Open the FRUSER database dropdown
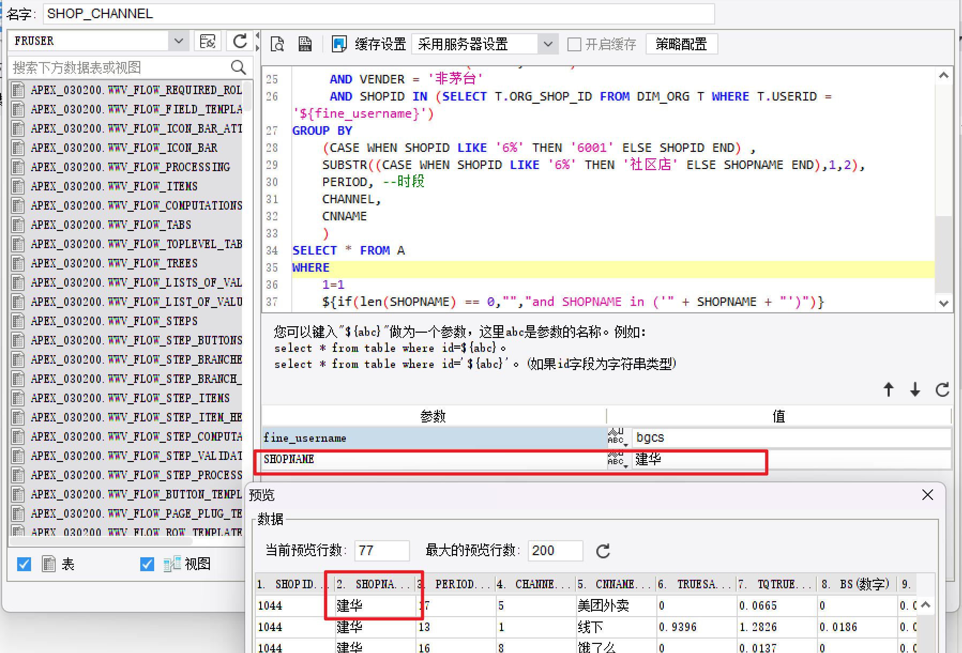Viewport: 962px width, 653px height. [178, 41]
